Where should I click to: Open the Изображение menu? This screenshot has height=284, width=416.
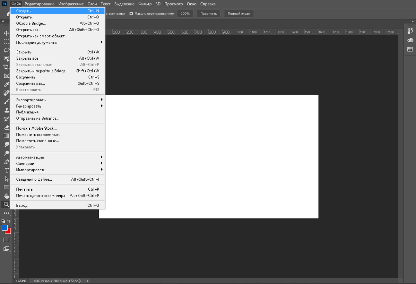coord(71,4)
